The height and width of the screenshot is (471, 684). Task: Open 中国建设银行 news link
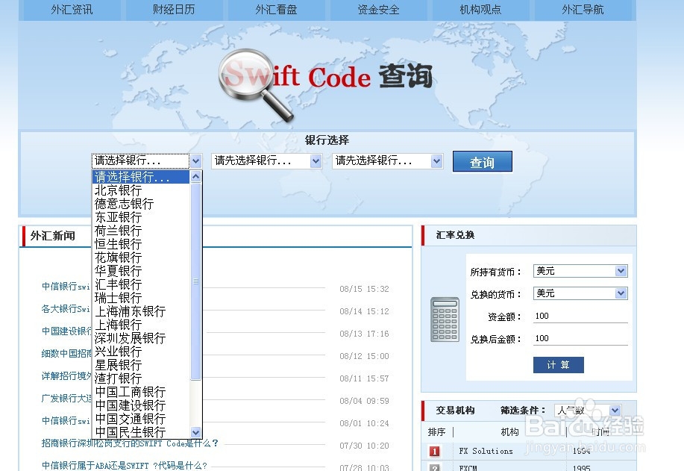pos(66,331)
